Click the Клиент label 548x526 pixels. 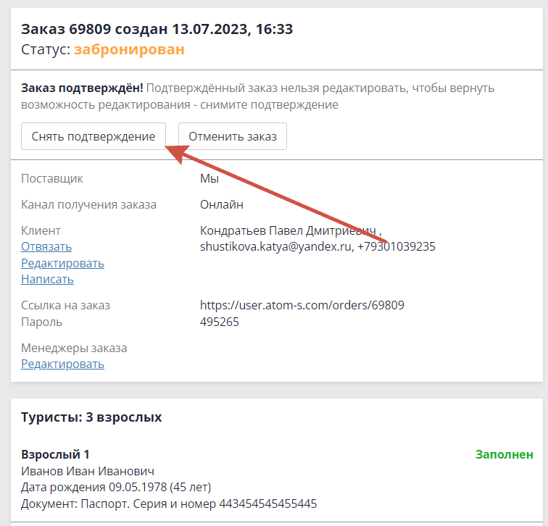pos(41,230)
